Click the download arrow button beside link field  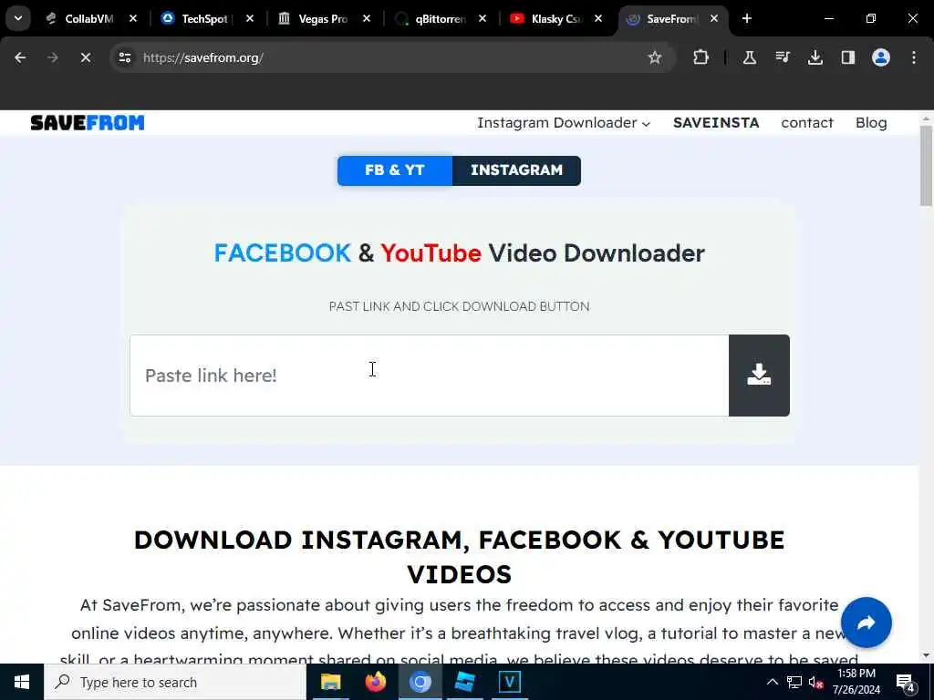[x=759, y=375]
